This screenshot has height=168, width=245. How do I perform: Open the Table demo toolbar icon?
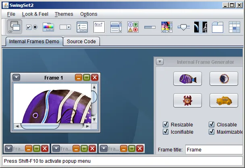click(235, 27)
